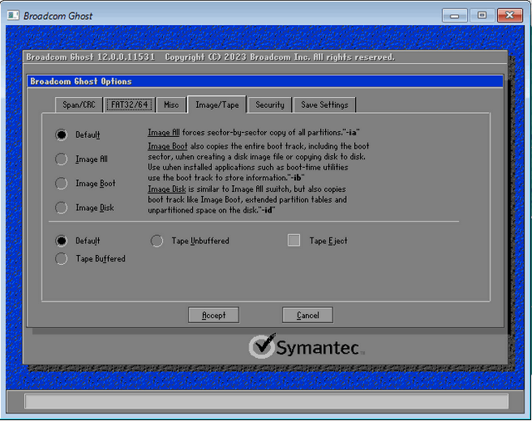Click the Image All description text
The height and width of the screenshot is (421, 532).
[x=254, y=133]
